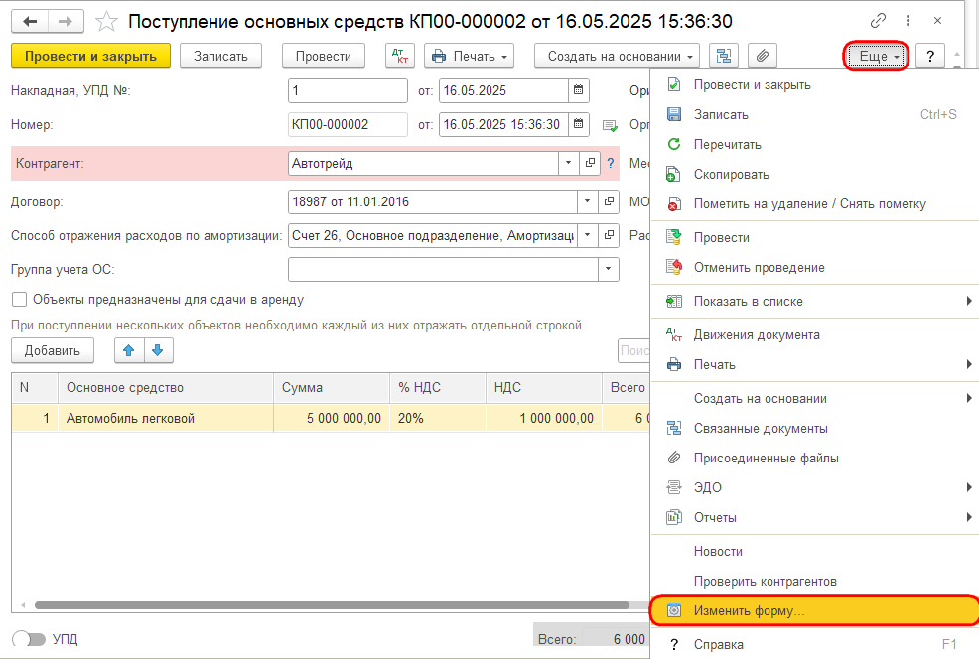Image resolution: width=979 pixels, height=659 pixels.
Task: Select the 'Автомобиль легковой' table cell
Action: click(166, 418)
